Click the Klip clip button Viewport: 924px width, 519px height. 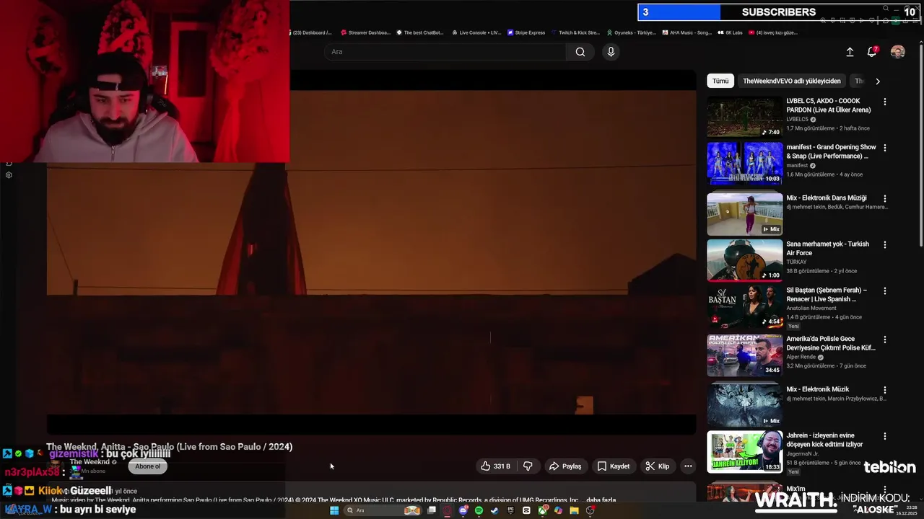point(657,466)
